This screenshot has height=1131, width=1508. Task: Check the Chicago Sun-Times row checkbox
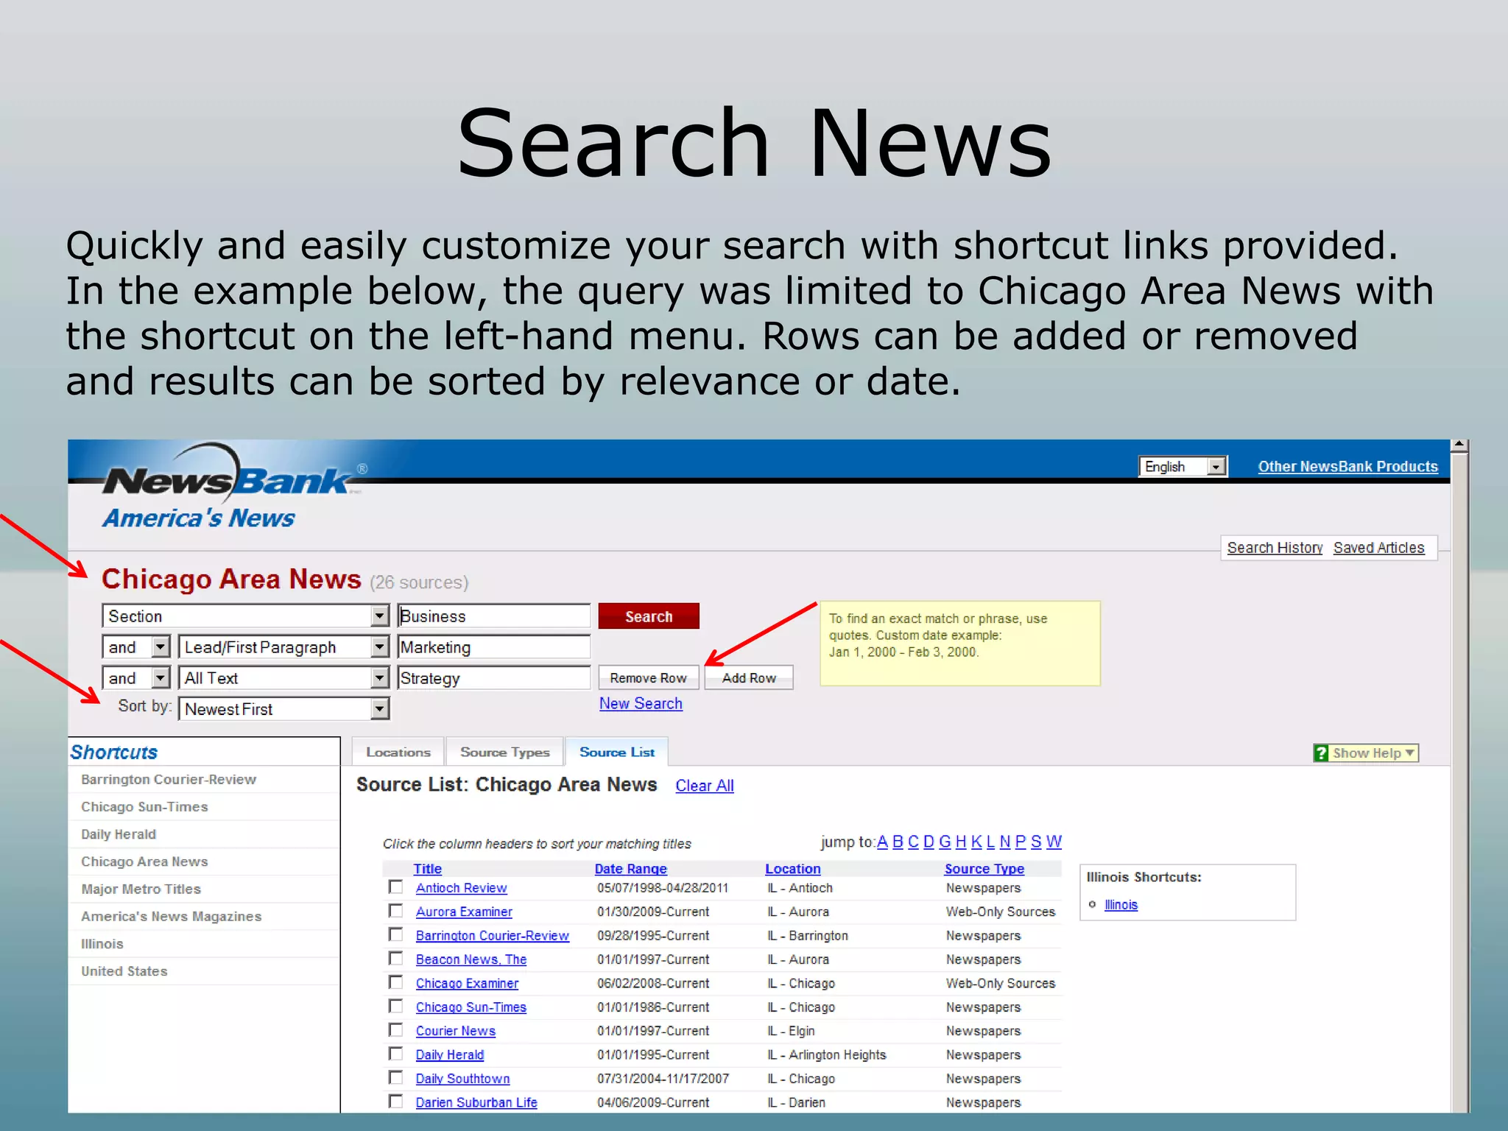[396, 1006]
